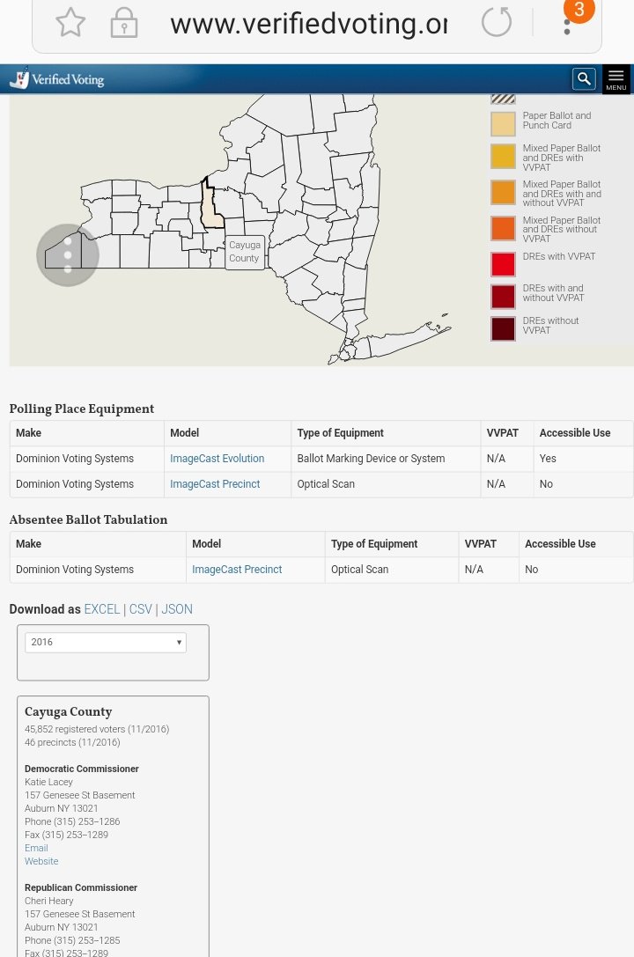Click the 'Polling Place Equipment' heading
Screen dimensions: 634x957
click(82, 409)
